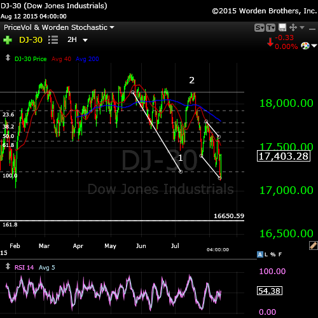Click the price pane resize arrows icon
This screenshot has width=318, height=318.
(8, 58)
